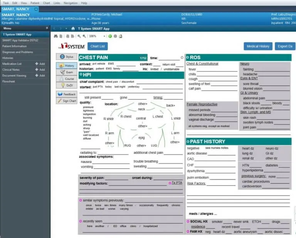Image resolution: width=296 pixels, height=238 pixels.
Task: Click the white home icon beside T System SMART App
Action: click(73, 28)
